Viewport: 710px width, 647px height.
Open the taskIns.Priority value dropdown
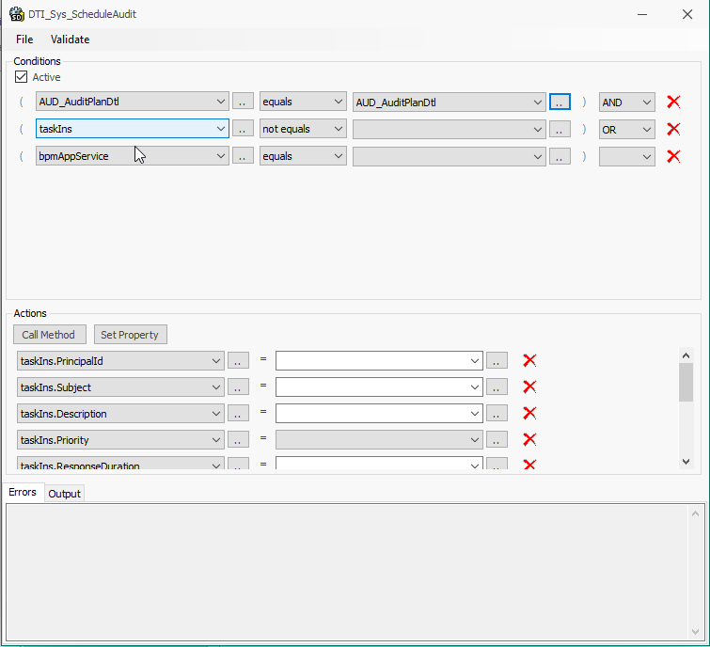[379, 439]
